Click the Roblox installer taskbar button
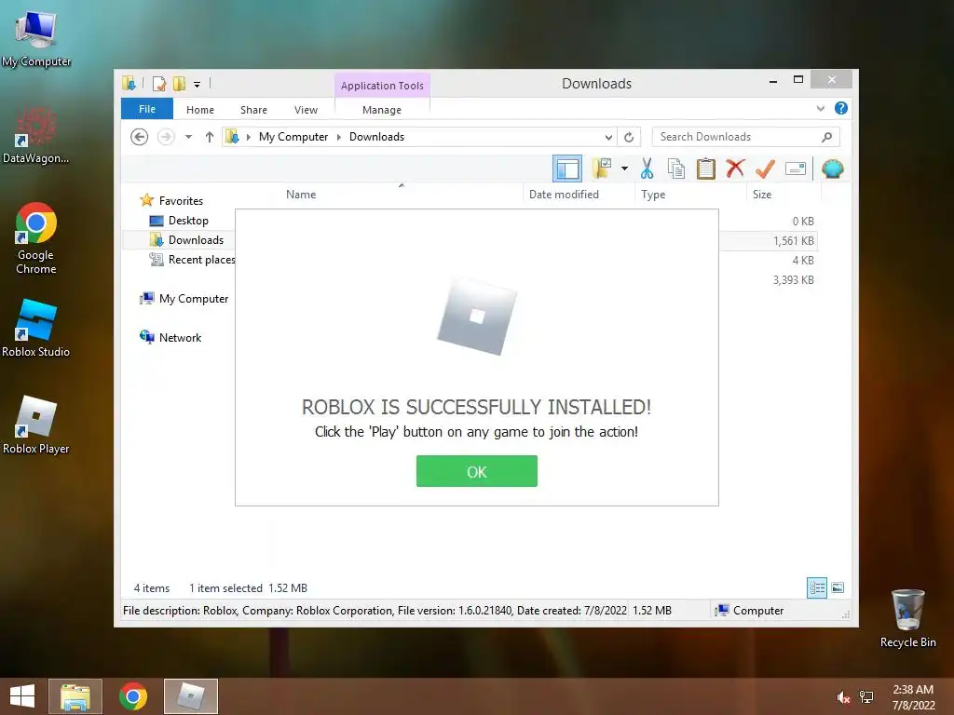 click(x=190, y=696)
